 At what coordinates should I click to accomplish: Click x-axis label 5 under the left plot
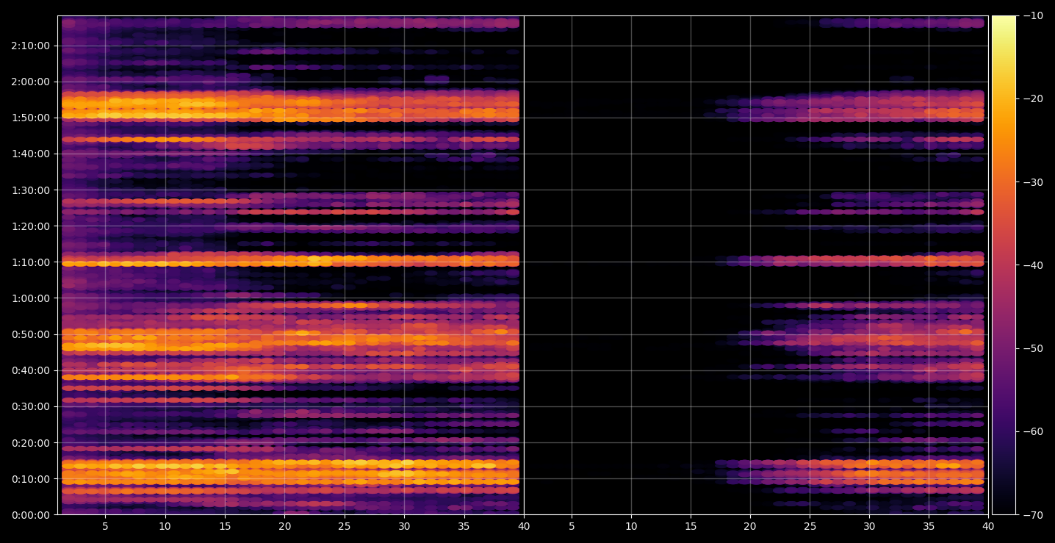105,526
